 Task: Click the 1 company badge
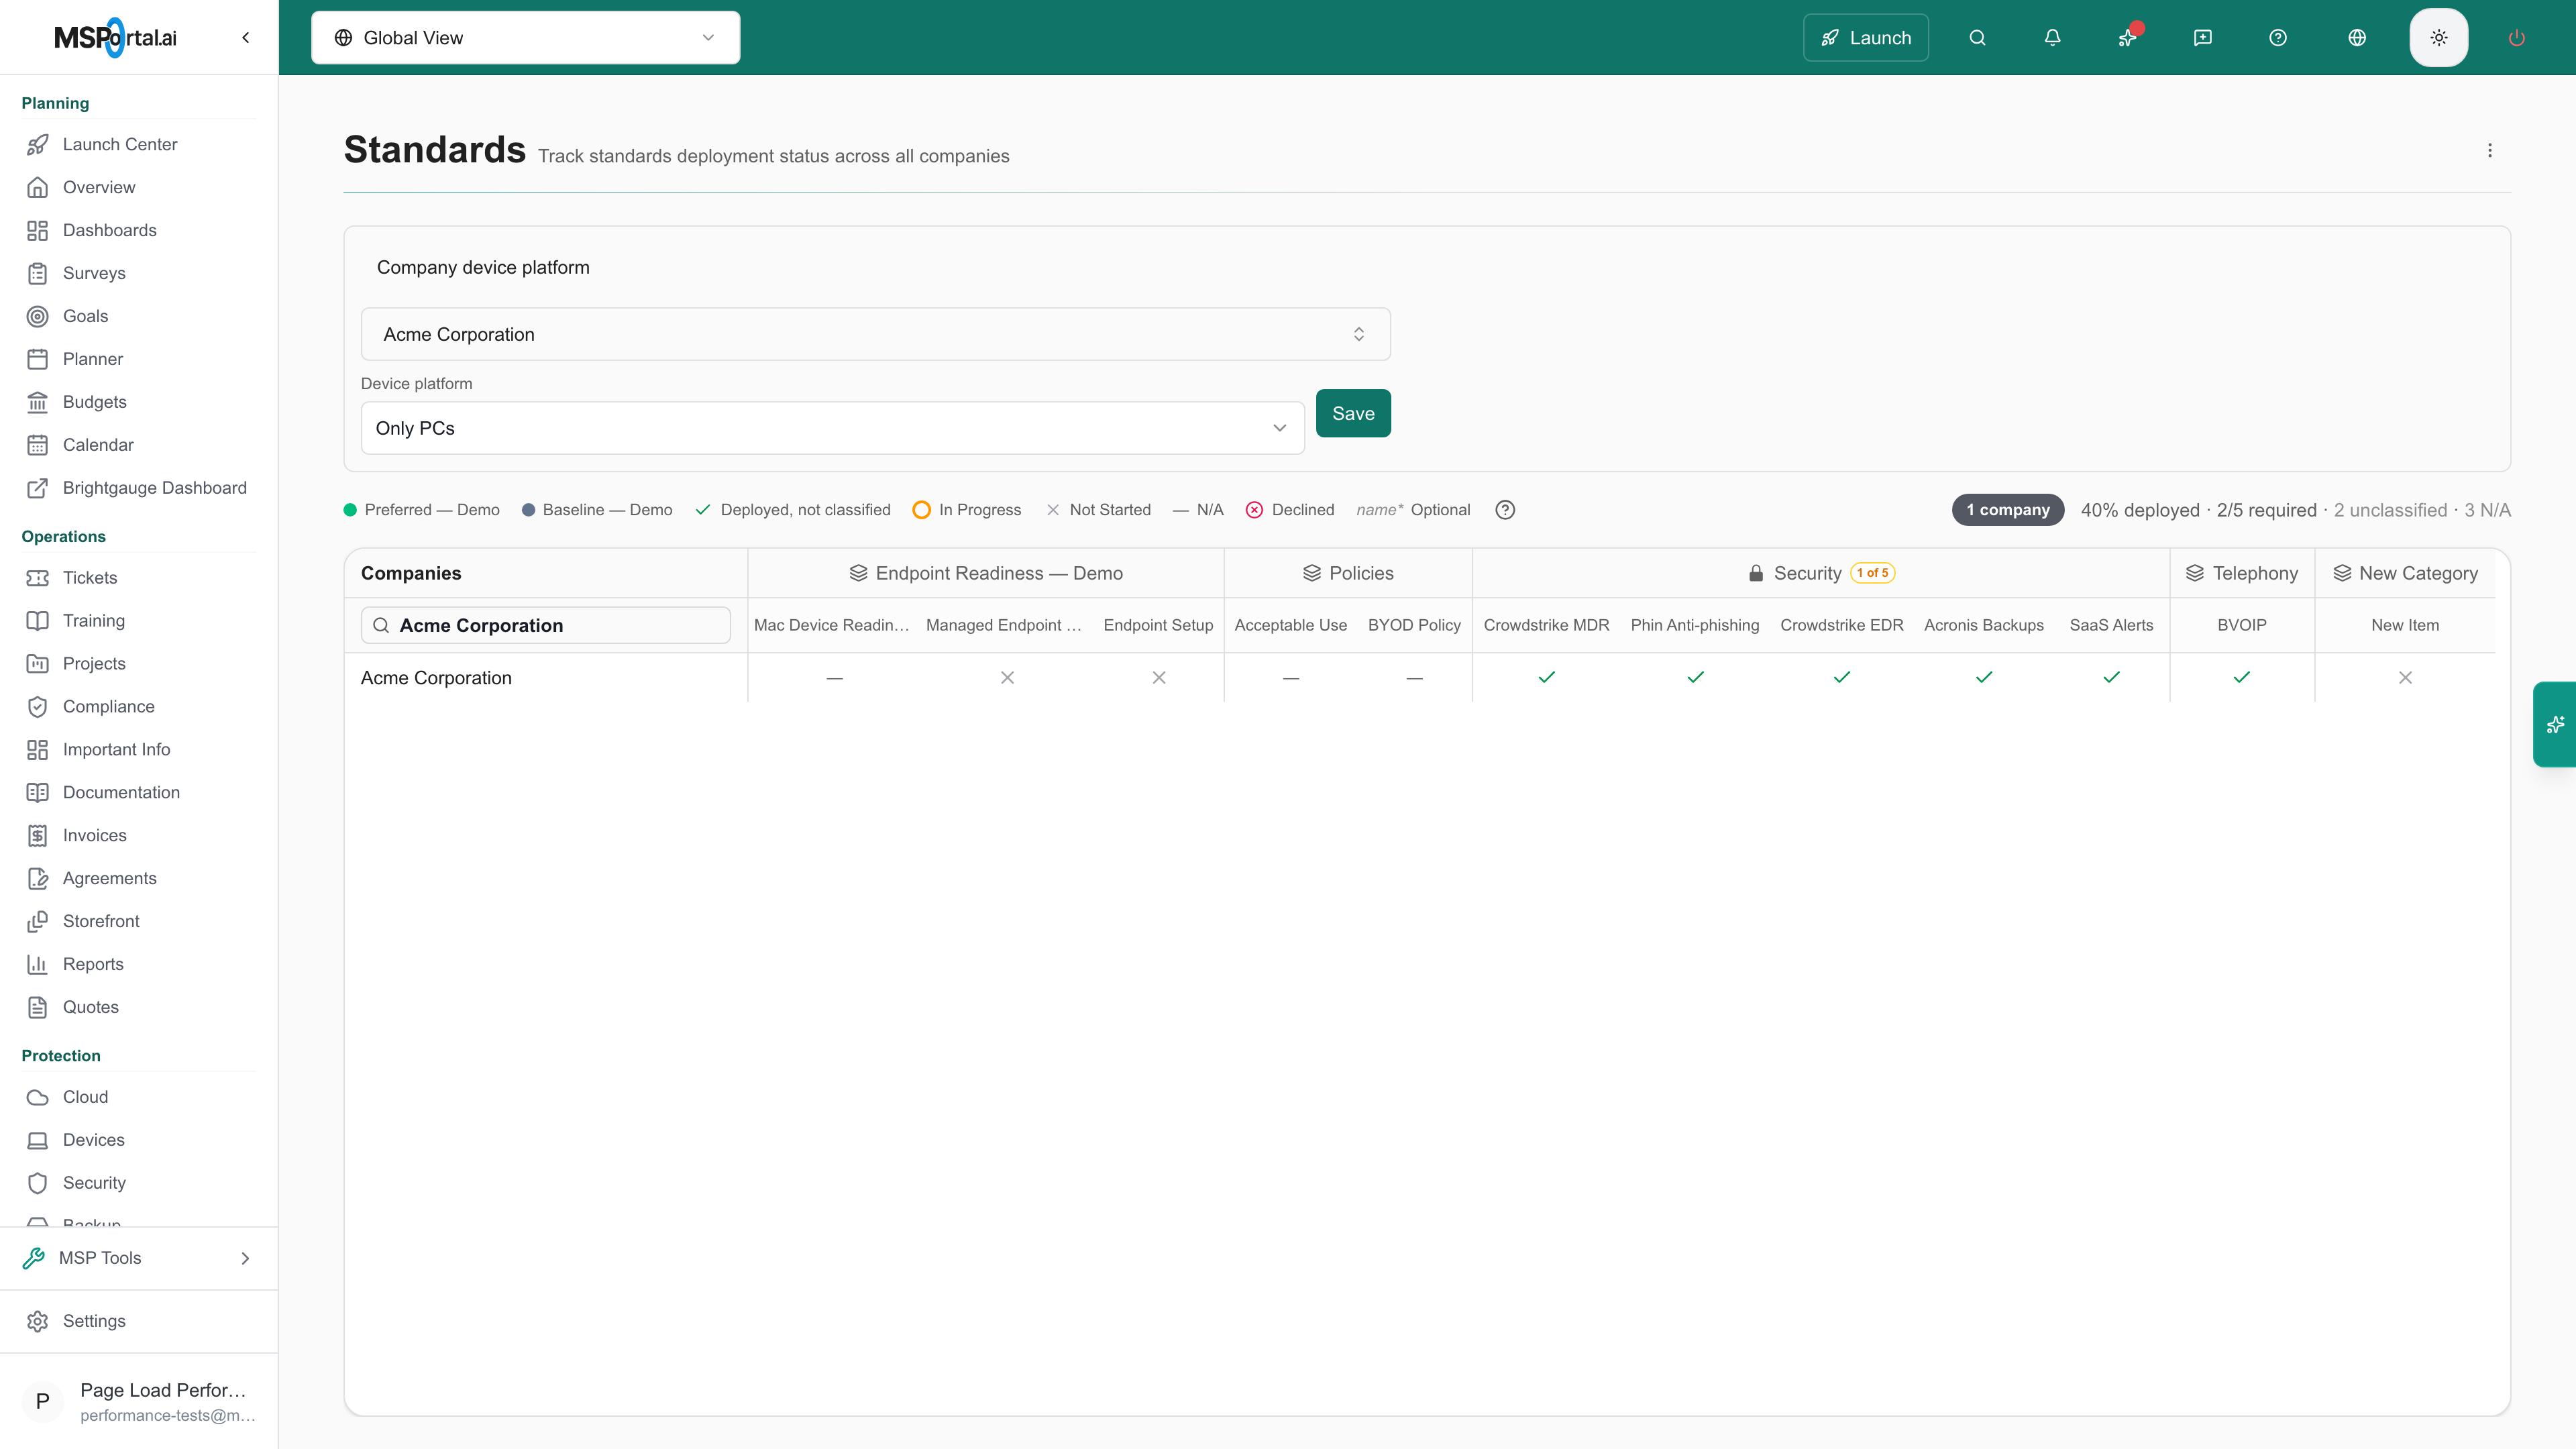[x=2008, y=510]
